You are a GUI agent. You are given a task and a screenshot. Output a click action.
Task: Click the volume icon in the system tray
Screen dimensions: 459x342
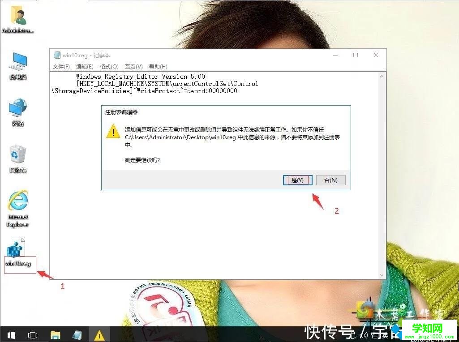(x=364, y=335)
